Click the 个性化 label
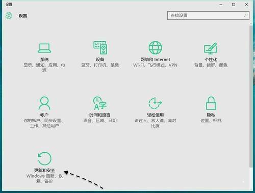 click(x=211, y=60)
